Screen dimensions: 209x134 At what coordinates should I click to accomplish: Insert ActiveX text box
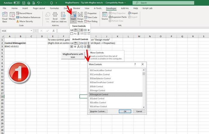[x=85, y=43]
